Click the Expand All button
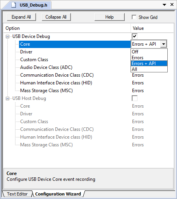 (x=21, y=17)
